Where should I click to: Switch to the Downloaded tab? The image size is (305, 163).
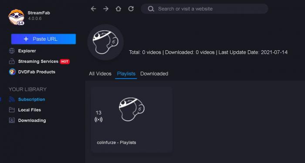(x=154, y=74)
